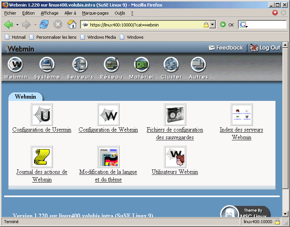The image size is (290, 227).
Task: Open the Cluster category icon
Action: pos(171,64)
